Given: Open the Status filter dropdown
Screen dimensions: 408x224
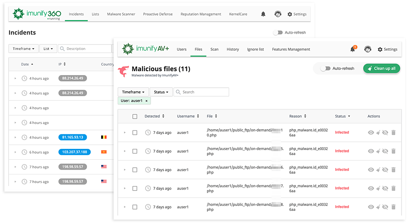Looking at the screenshot, I should coord(161,92).
